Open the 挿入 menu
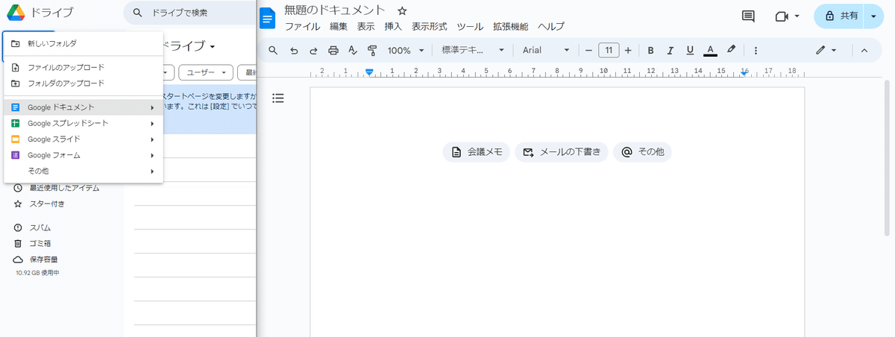The width and height of the screenshot is (895, 337). pyautogui.click(x=393, y=26)
